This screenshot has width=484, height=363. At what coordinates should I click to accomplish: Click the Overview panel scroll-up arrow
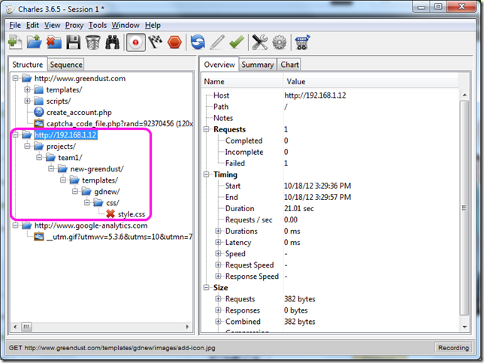point(464,95)
